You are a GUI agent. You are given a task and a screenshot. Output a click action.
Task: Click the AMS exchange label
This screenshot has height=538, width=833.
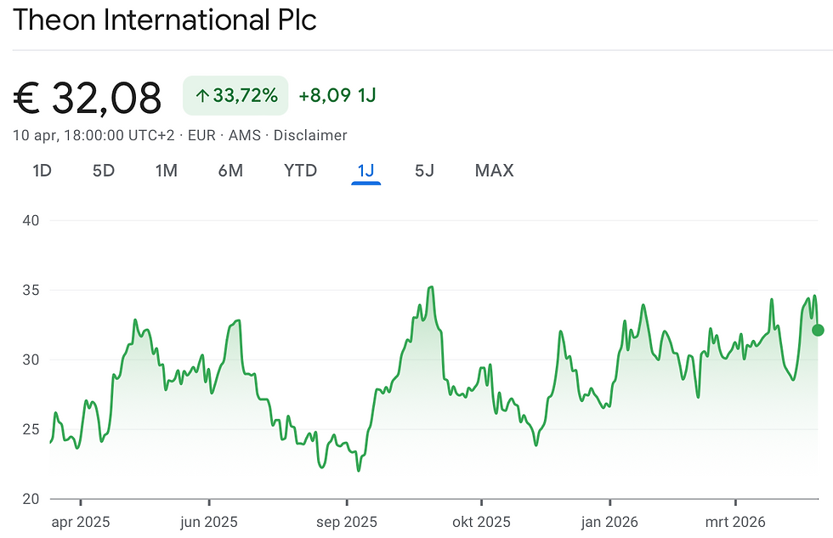click(x=245, y=135)
